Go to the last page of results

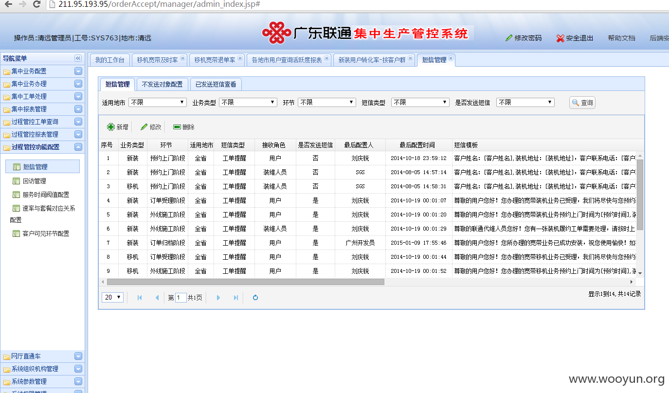[x=236, y=298]
